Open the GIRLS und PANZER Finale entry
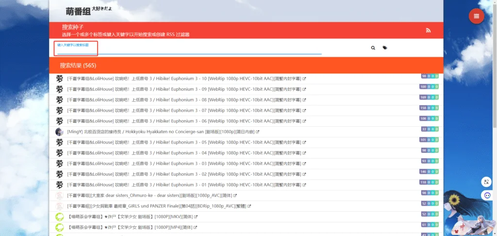The width and height of the screenshot is (497, 236). point(157,206)
